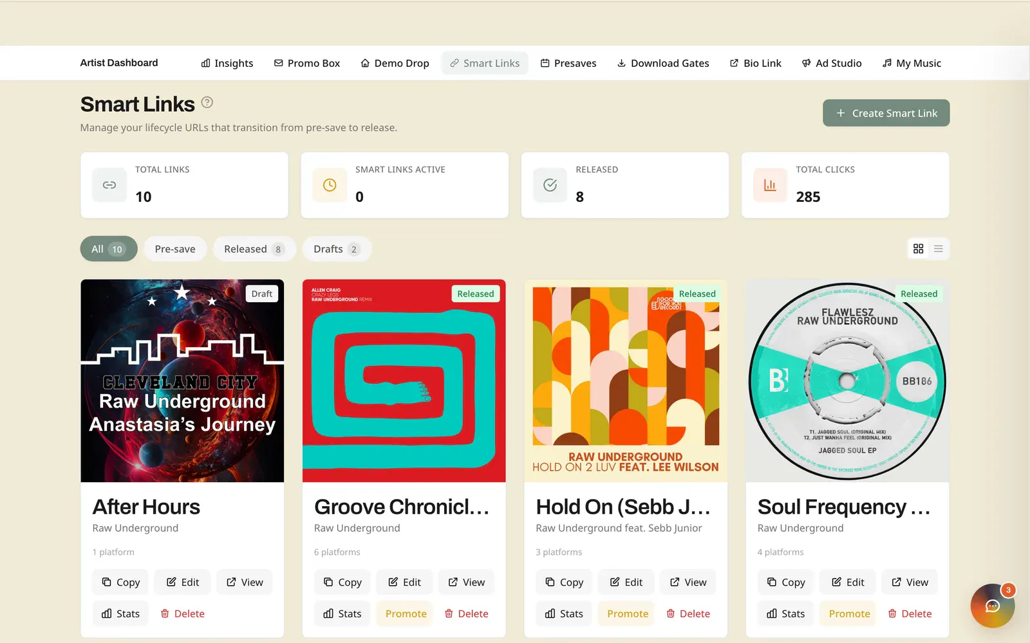The width and height of the screenshot is (1030, 643).
Task: Open Stats for Soul Frequency
Action: click(x=786, y=613)
